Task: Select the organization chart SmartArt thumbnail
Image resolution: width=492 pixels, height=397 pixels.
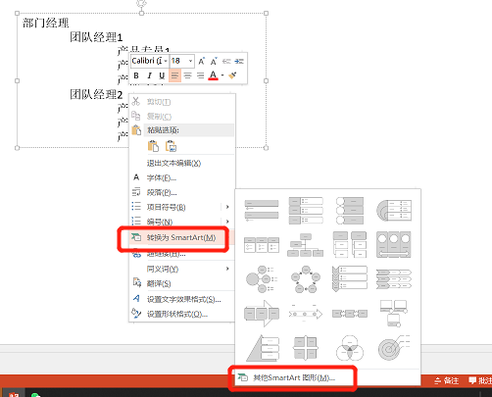Action: pyautogui.click(x=305, y=245)
